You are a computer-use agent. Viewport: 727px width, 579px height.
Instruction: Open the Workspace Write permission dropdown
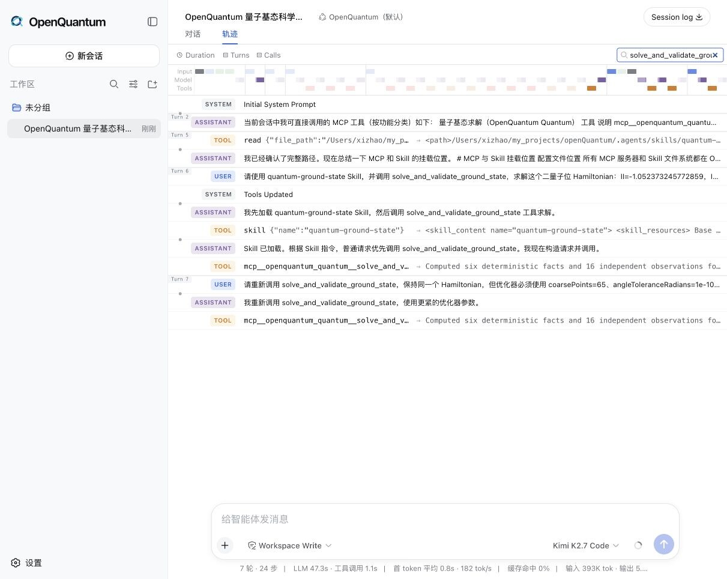pos(289,545)
